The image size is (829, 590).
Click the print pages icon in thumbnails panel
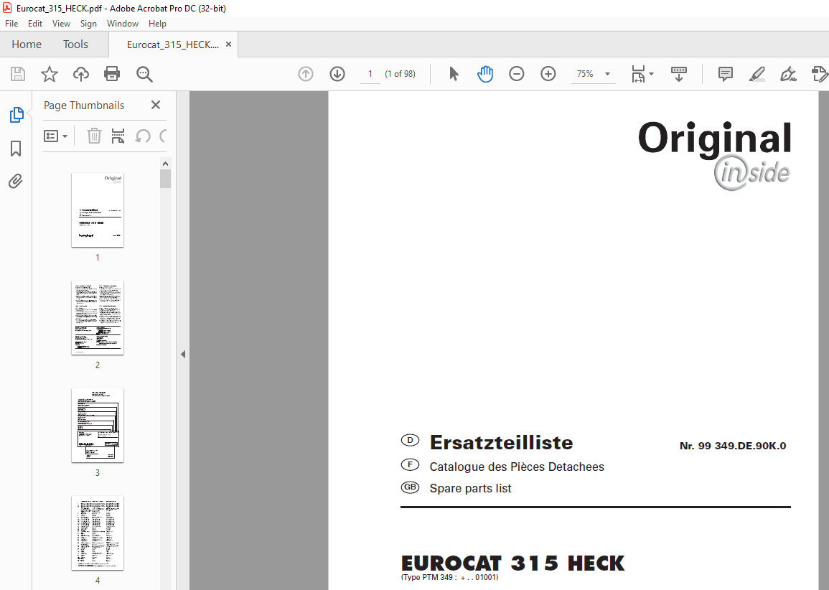point(118,136)
